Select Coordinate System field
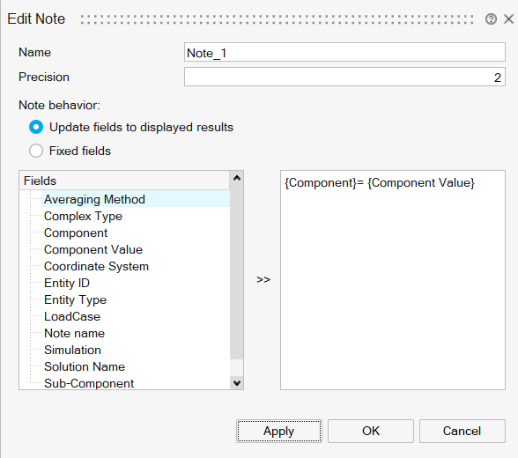Viewport: 518px width, 458px height. 96,267
